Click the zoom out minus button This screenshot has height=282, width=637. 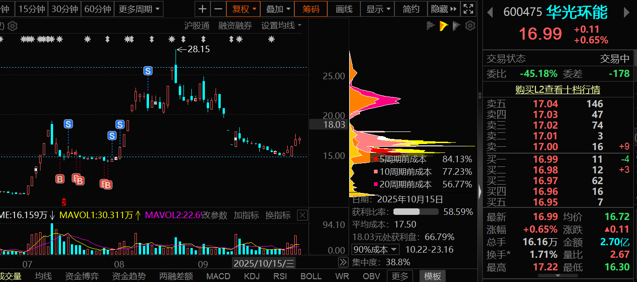pos(218,9)
